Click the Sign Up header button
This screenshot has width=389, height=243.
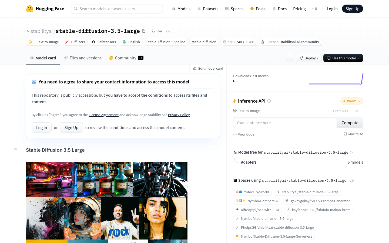coord(353,9)
